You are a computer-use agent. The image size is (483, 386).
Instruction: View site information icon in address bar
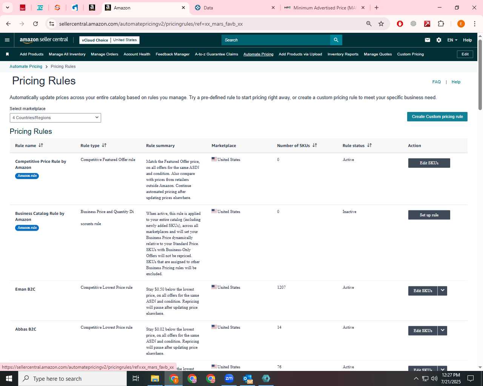52,24
